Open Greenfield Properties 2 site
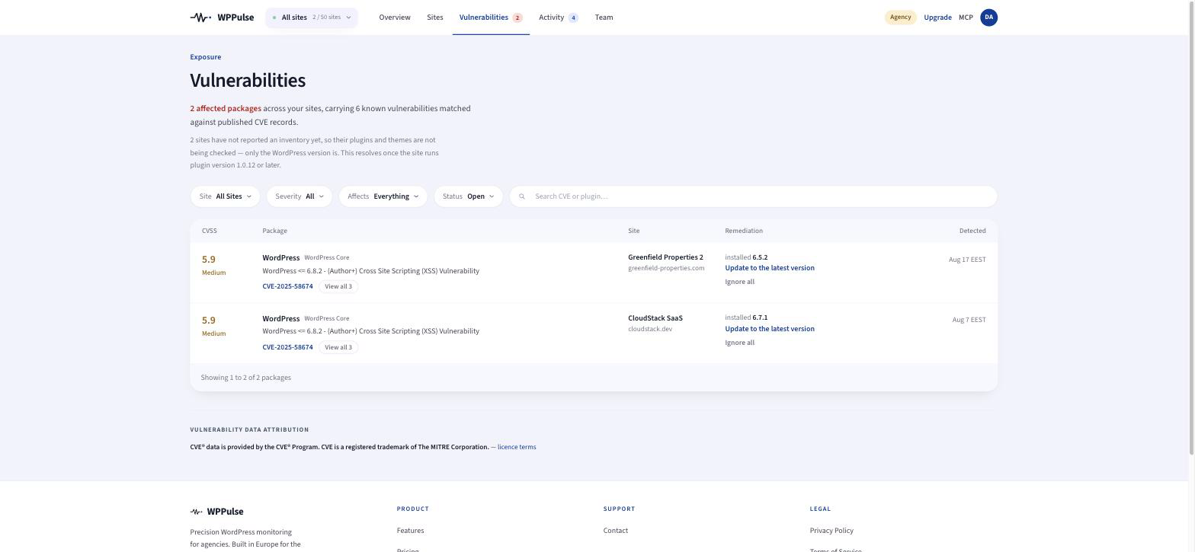The width and height of the screenshot is (1195, 552). click(x=665, y=257)
